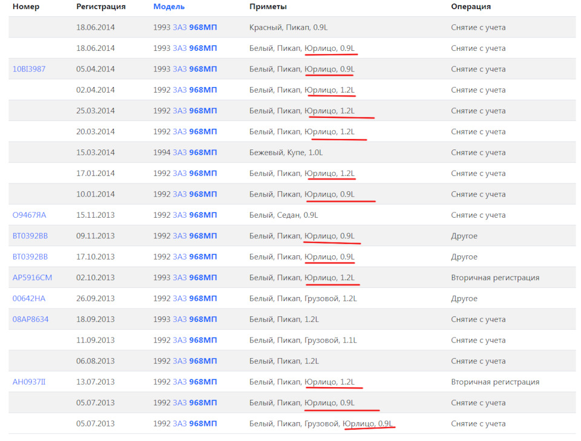Click 'Снятие с учета' in 10BI3987 row

tap(478, 69)
